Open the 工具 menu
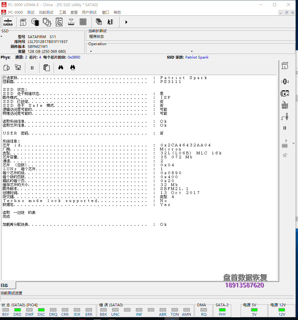 [x=62, y=13]
